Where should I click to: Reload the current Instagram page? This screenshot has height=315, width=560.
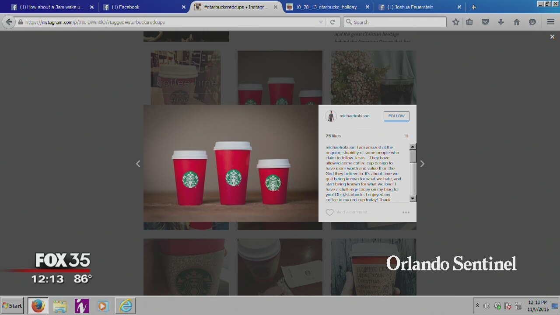coord(332,22)
